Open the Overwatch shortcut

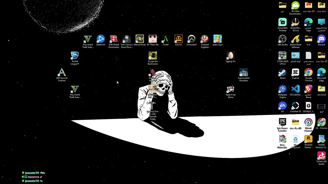click(x=192, y=40)
